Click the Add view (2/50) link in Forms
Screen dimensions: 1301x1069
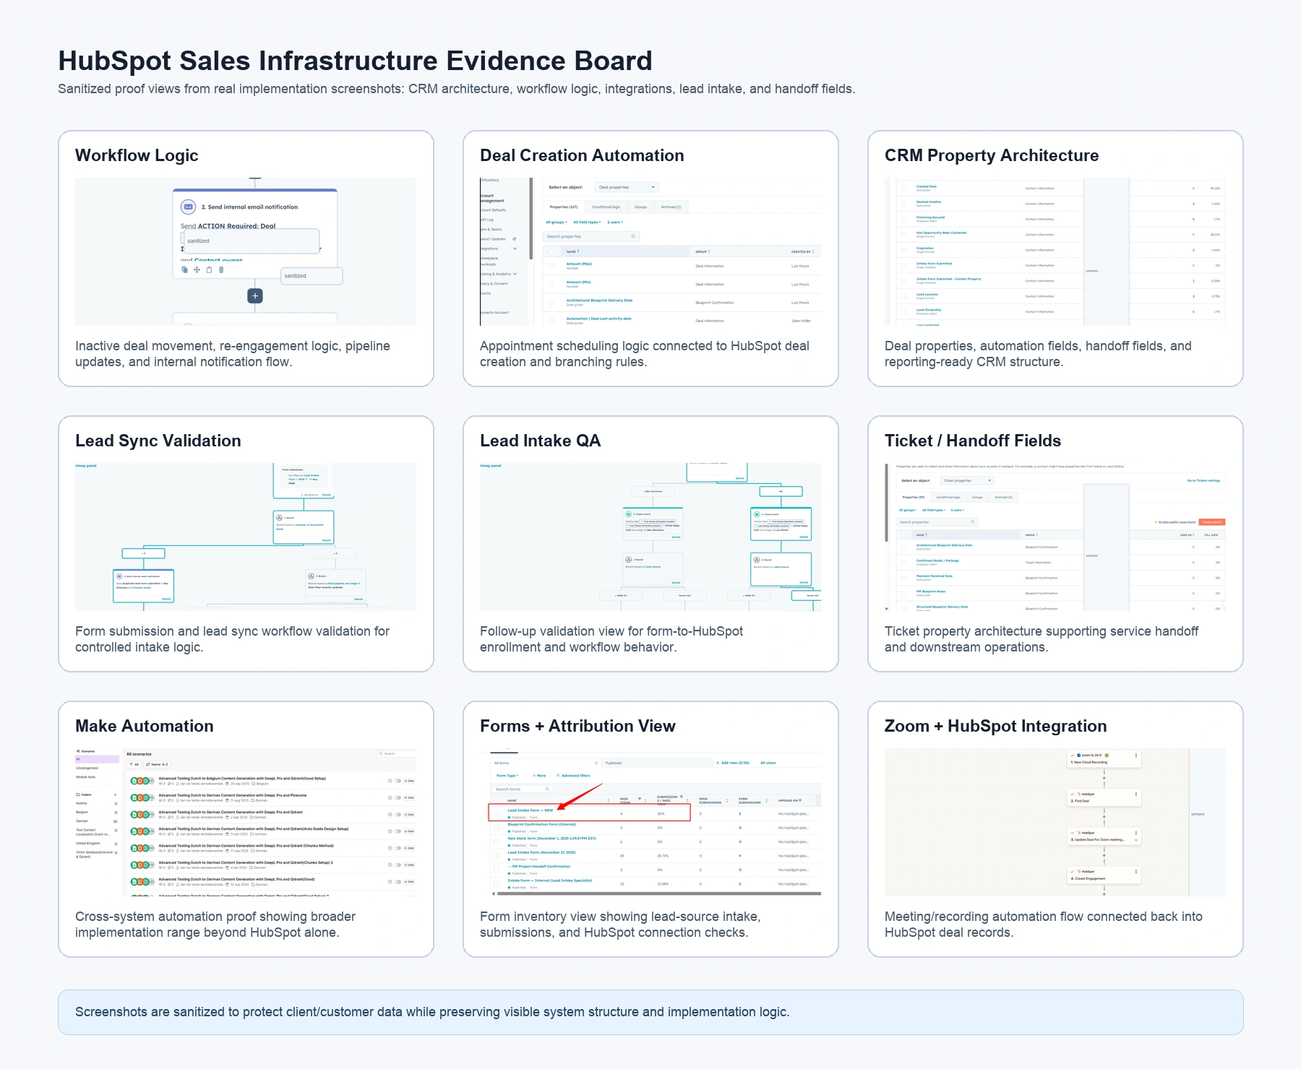[733, 763]
